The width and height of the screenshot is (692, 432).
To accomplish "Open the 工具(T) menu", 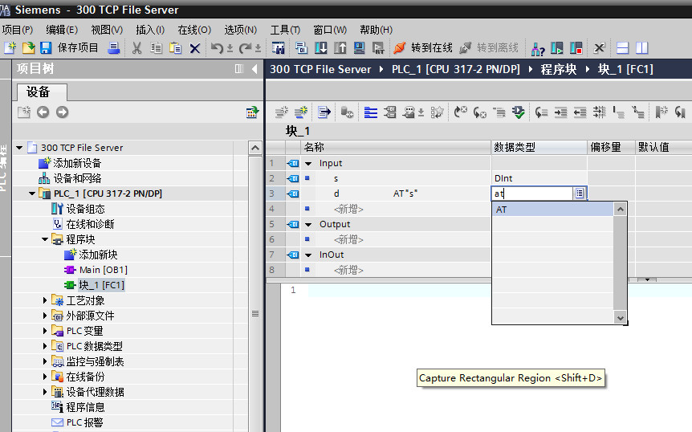I will [285, 30].
